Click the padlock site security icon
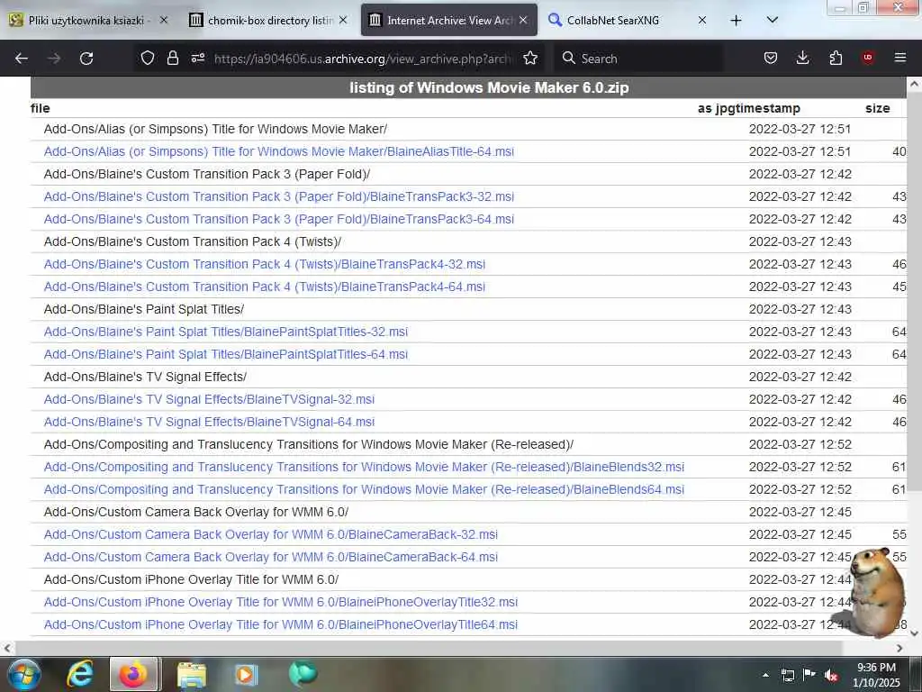 172,58
